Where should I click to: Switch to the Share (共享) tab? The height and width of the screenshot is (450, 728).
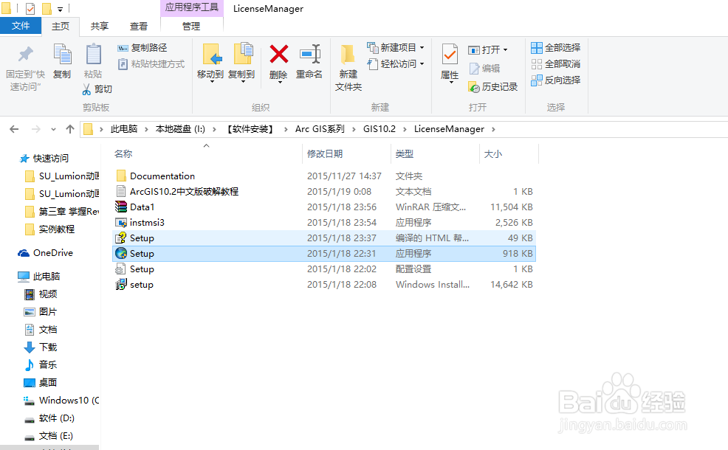[x=100, y=27]
